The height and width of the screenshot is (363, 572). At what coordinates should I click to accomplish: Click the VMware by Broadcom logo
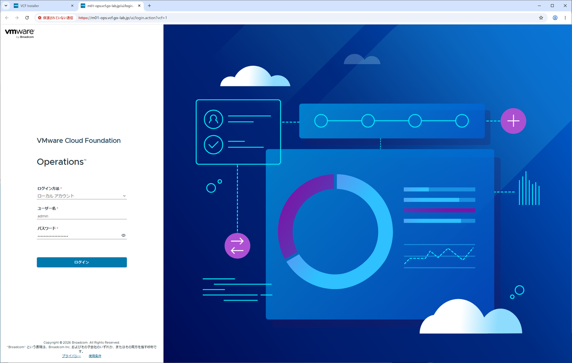[x=20, y=33]
